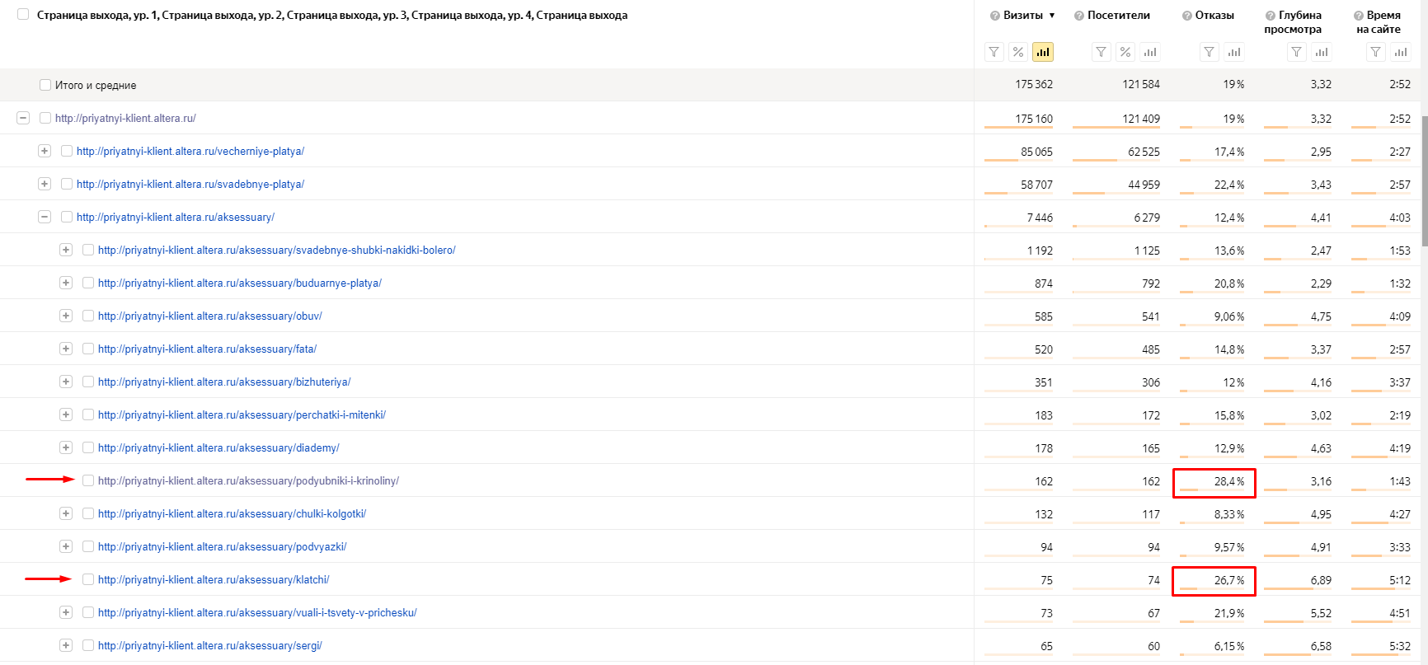Open the aksessuary/klatchi URL link

[214, 580]
